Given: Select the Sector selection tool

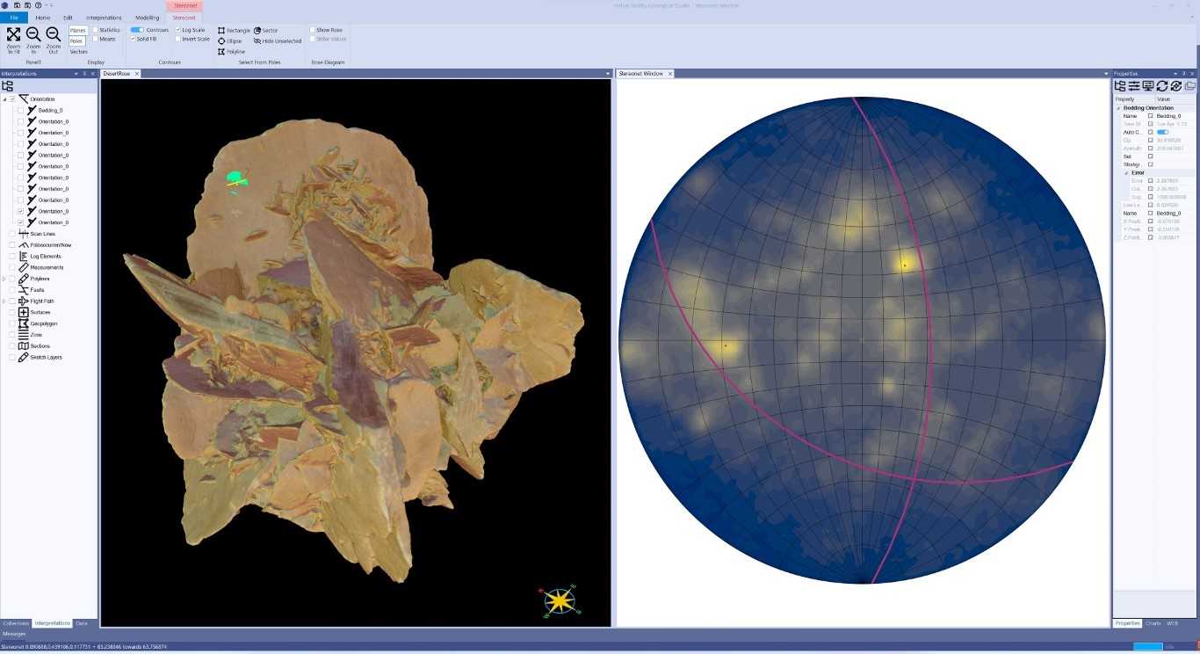Looking at the screenshot, I should click(266, 30).
